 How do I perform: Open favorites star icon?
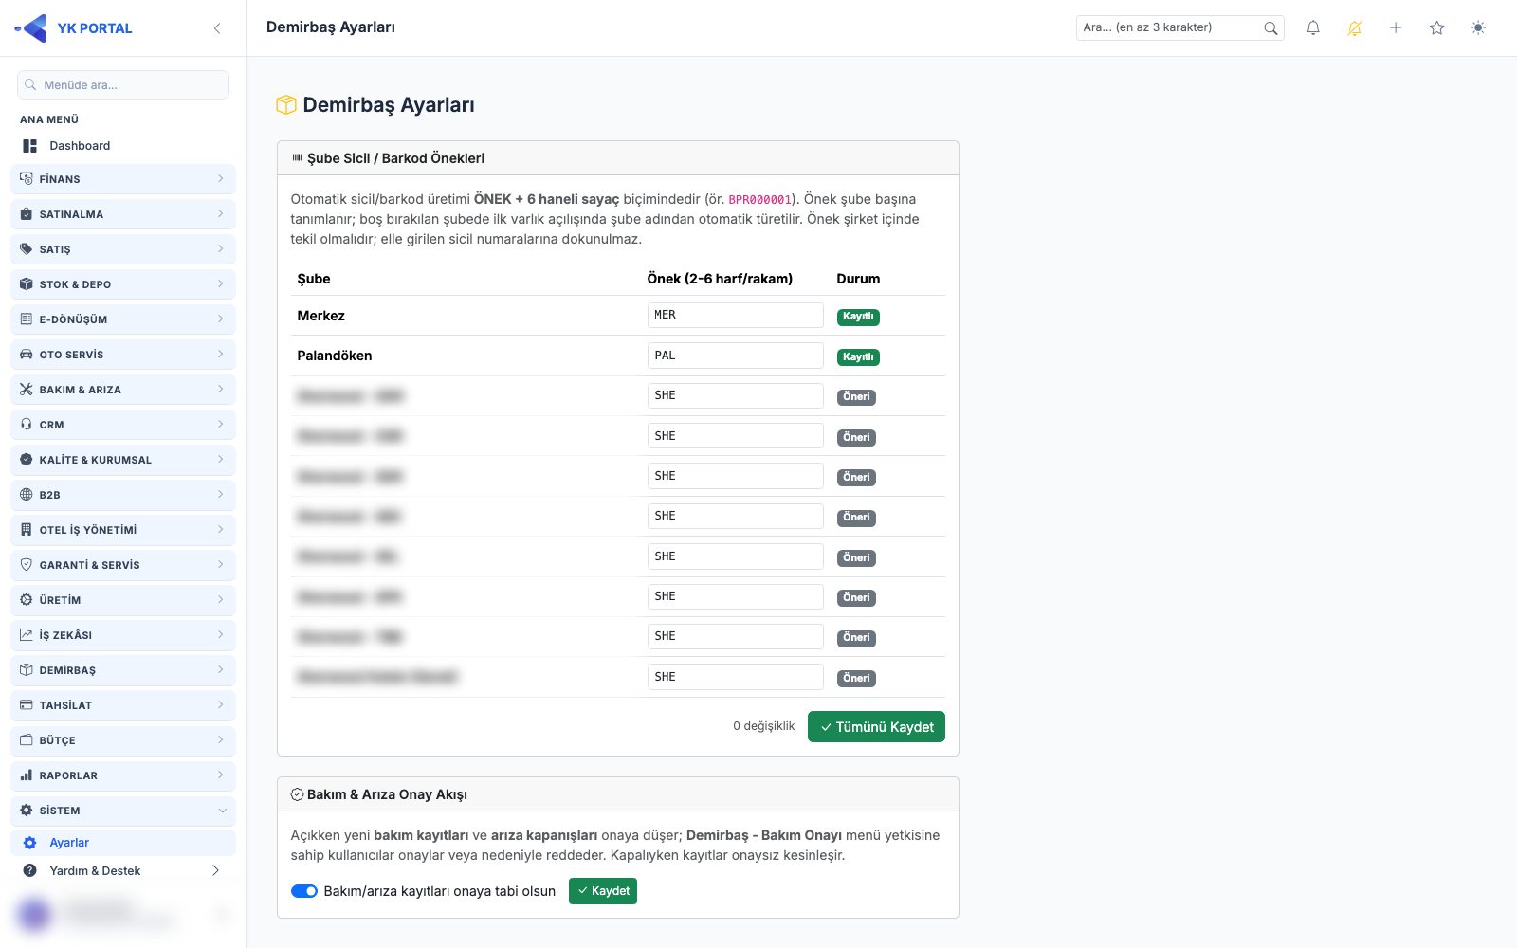(x=1436, y=28)
